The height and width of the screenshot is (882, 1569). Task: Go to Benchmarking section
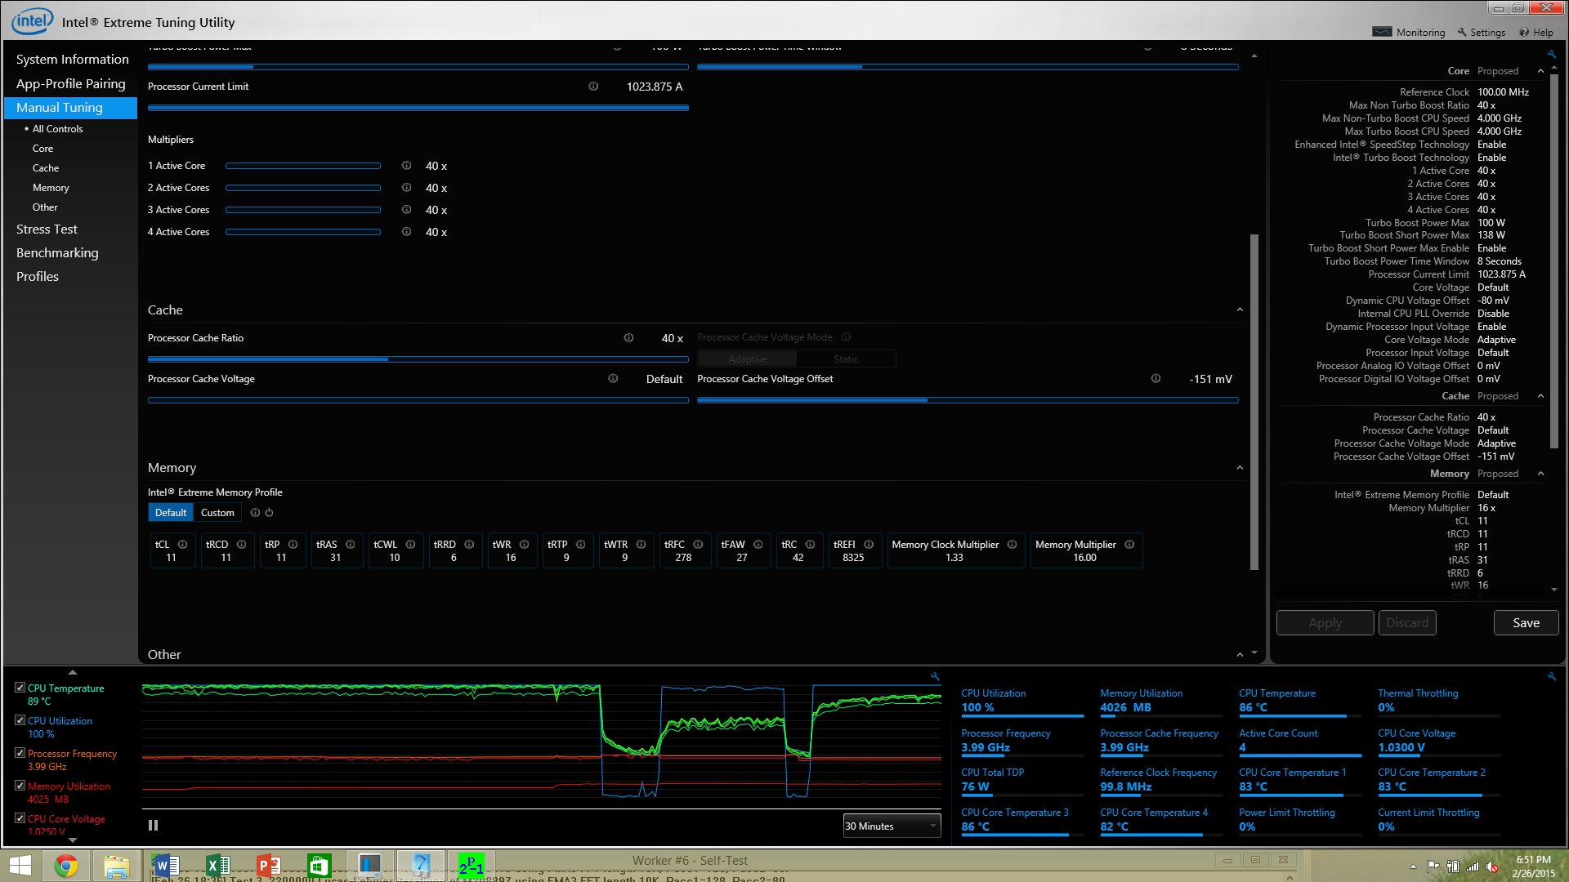[x=57, y=253]
